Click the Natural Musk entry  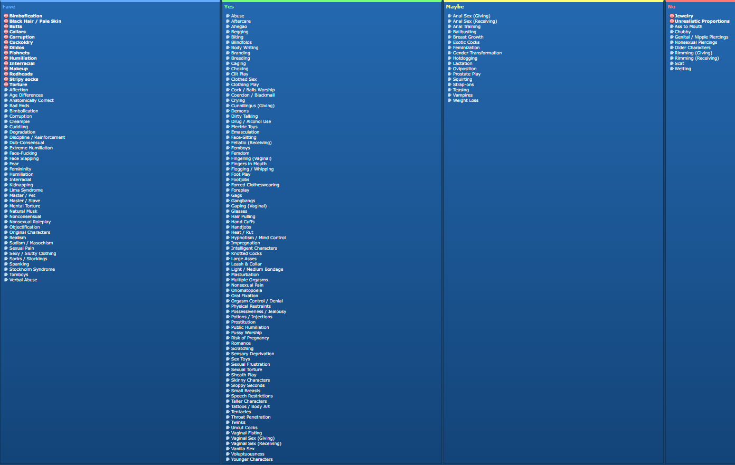[x=23, y=211]
